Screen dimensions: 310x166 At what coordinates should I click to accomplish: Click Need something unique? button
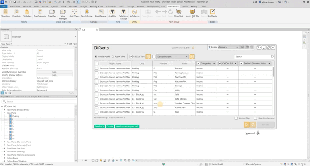[127, 126]
